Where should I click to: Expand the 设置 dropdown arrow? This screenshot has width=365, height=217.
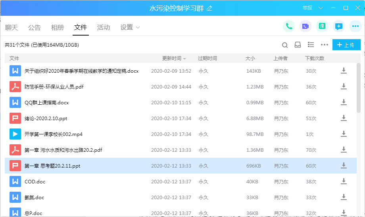pyautogui.click(x=138, y=28)
